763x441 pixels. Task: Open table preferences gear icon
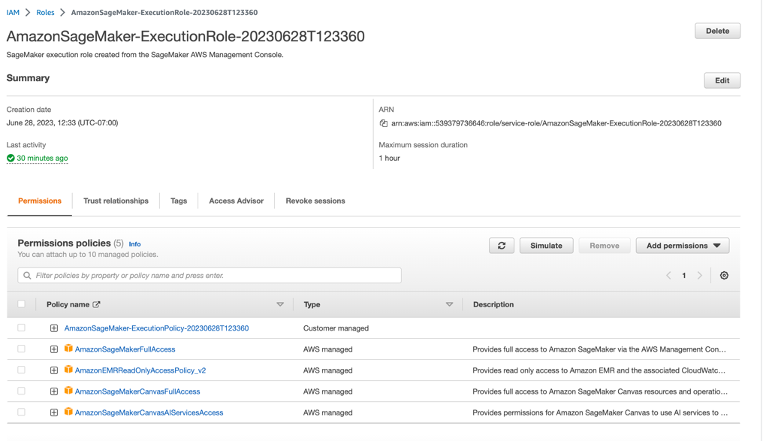point(724,276)
